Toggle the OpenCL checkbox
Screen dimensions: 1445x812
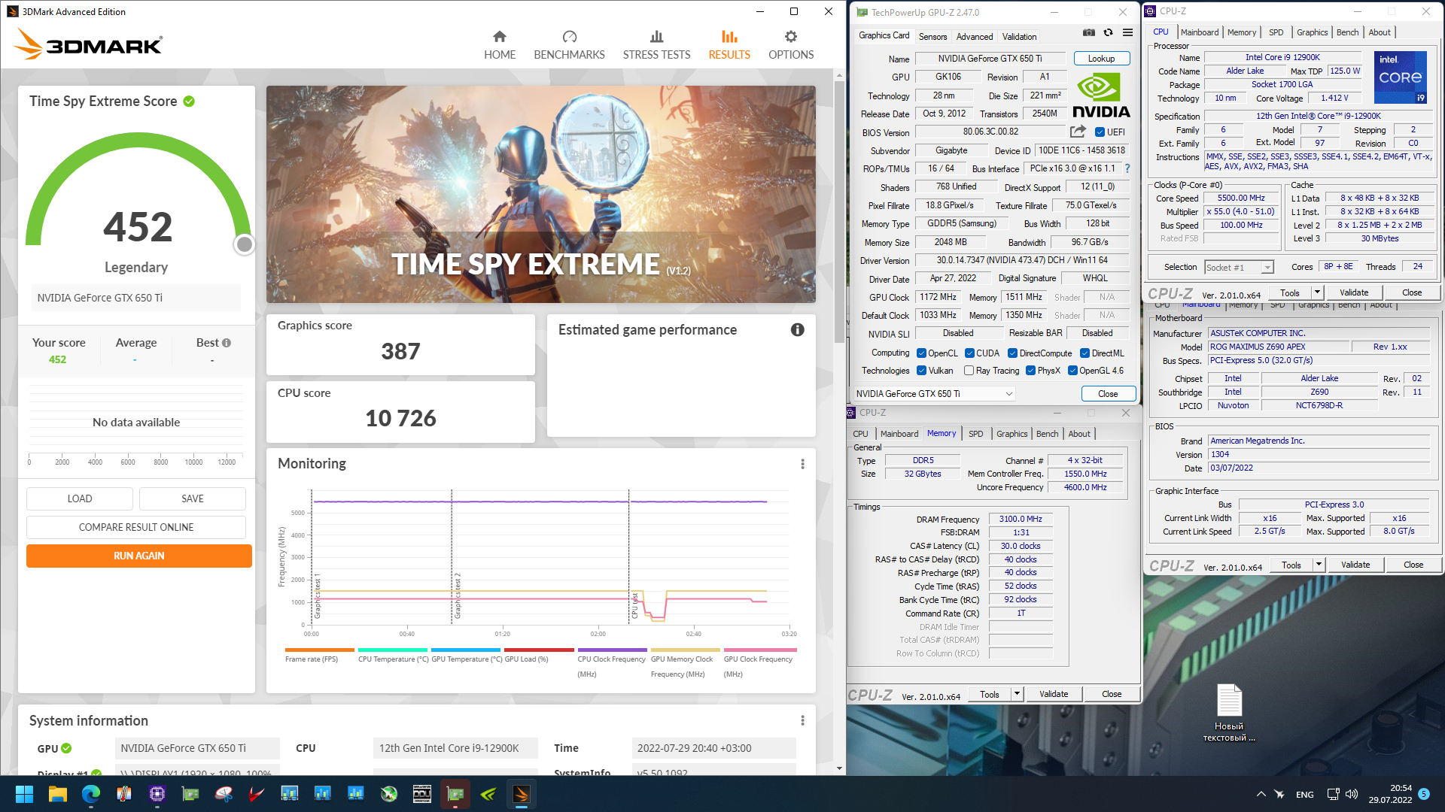(921, 353)
